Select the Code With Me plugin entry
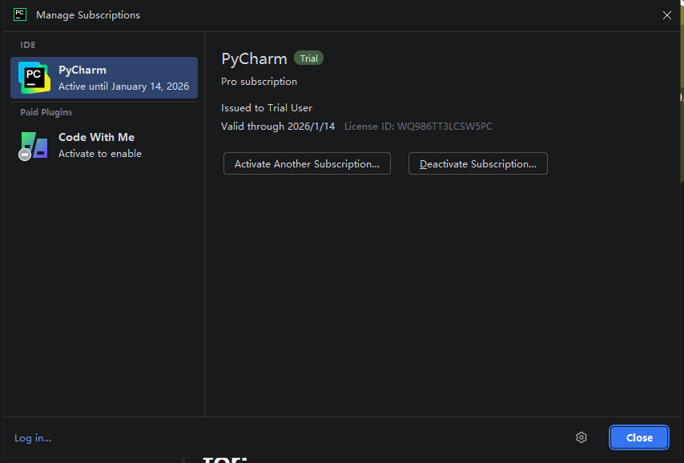The image size is (684, 463). [x=104, y=145]
